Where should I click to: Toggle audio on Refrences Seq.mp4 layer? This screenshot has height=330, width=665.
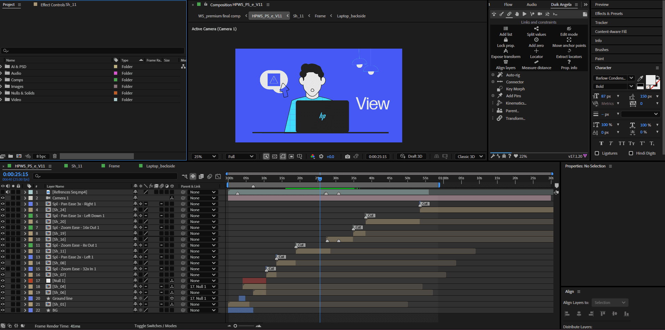coord(8,192)
